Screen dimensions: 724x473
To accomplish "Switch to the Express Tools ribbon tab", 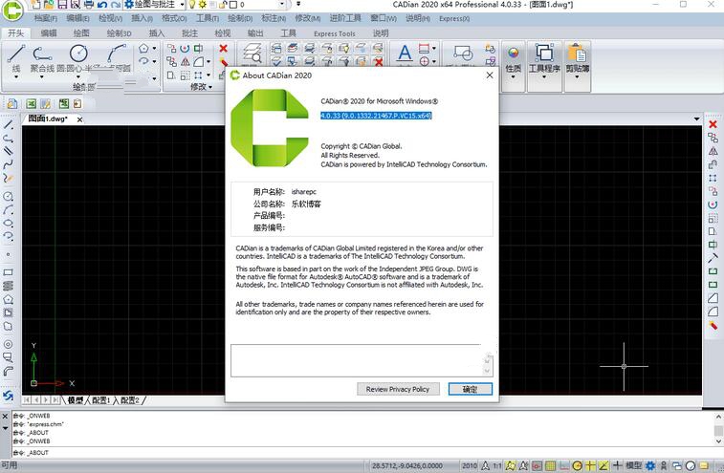I will click(x=335, y=33).
